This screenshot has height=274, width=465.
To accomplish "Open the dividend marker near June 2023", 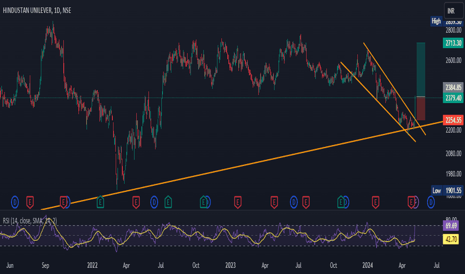I will (293, 202).
